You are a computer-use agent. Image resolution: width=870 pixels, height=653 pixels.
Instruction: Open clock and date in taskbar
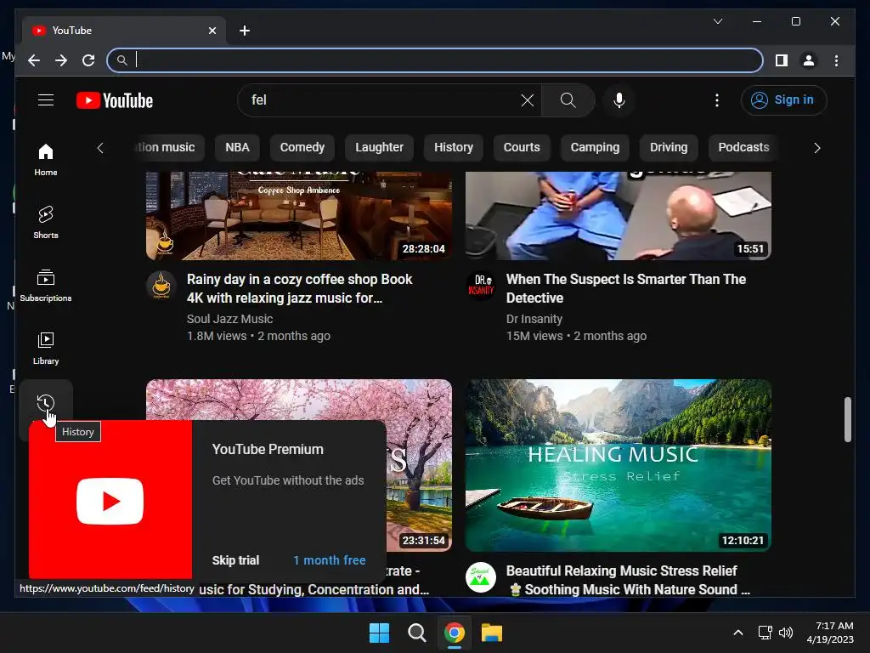tap(829, 633)
